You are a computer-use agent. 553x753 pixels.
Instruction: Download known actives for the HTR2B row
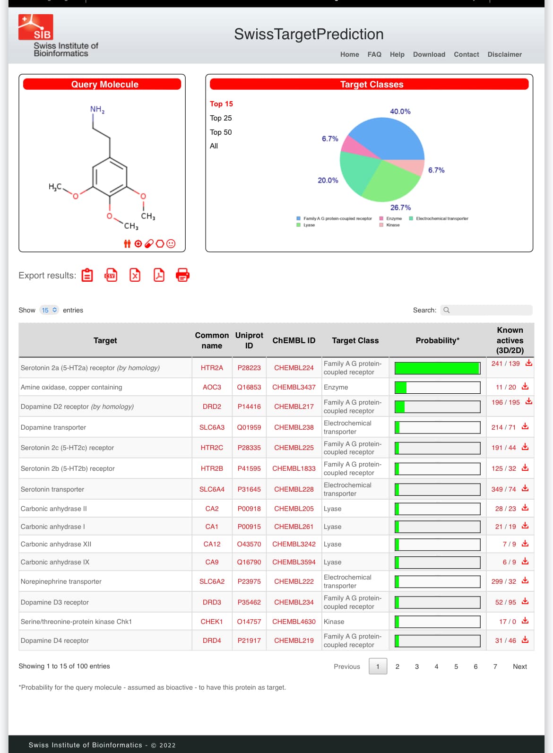[525, 468]
